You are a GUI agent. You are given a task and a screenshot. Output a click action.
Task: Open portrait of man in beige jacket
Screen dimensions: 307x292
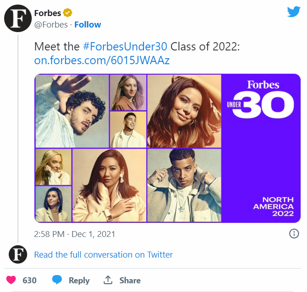(184, 185)
